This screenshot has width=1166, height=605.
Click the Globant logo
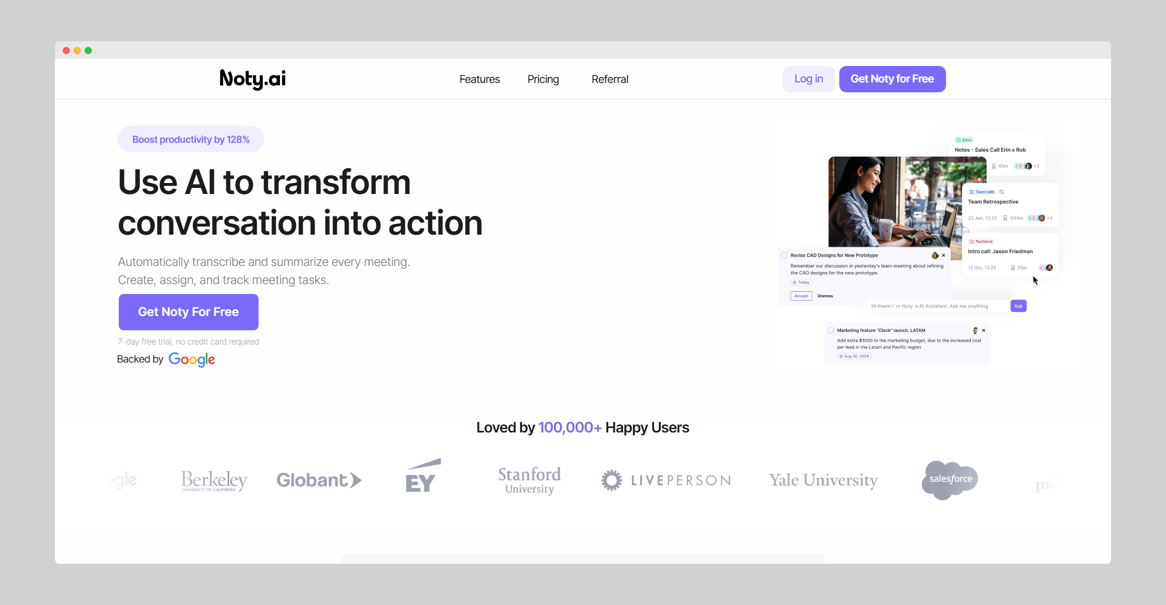coord(319,480)
